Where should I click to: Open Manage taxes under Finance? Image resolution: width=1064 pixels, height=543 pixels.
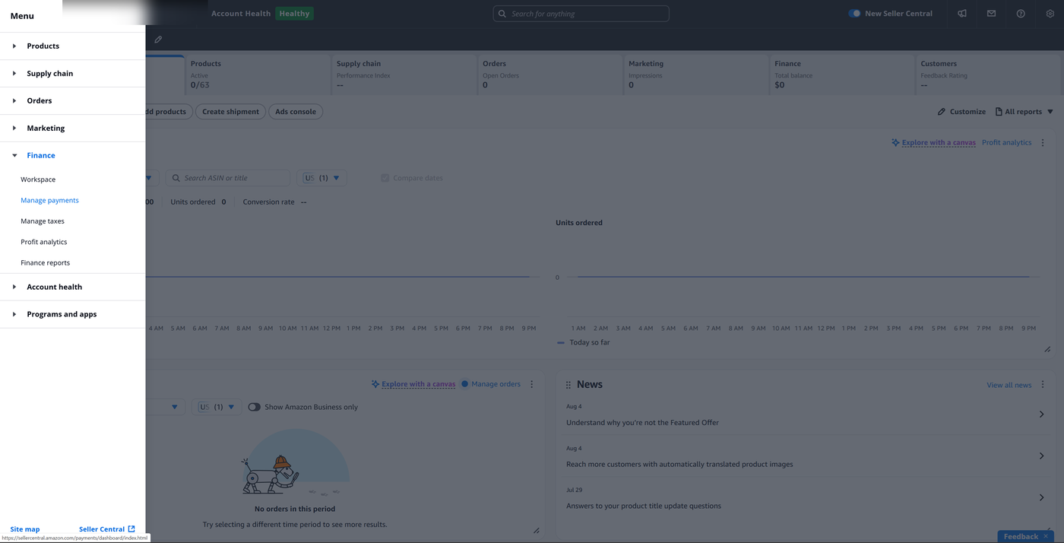pos(43,221)
